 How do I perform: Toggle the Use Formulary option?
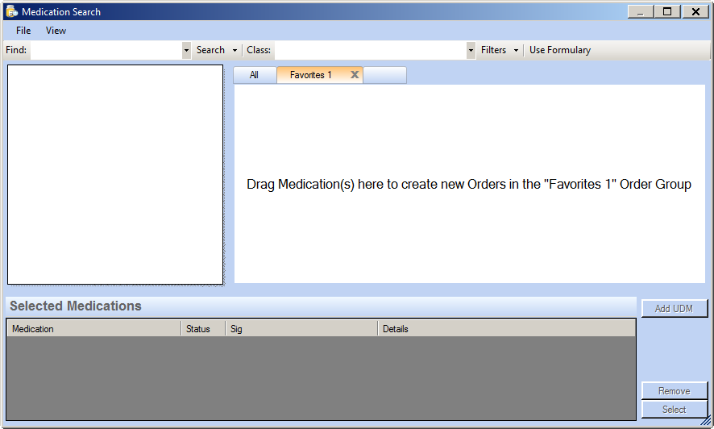pyautogui.click(x=559, y=50)
